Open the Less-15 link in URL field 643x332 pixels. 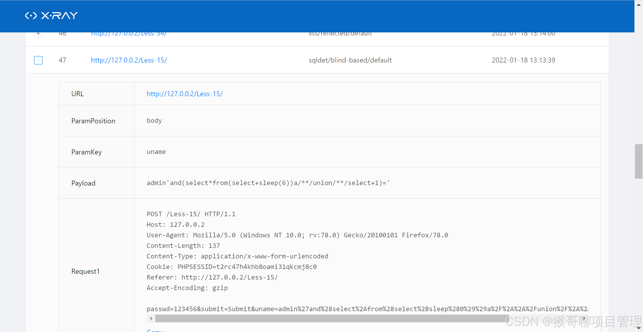185,94
